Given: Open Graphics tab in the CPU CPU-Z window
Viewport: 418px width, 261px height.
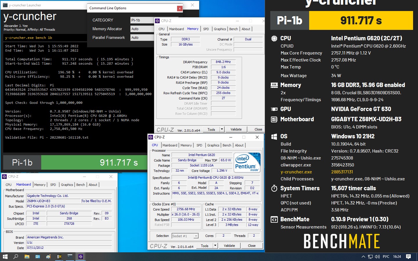Looking at the screenshot, I should (213, 145).
